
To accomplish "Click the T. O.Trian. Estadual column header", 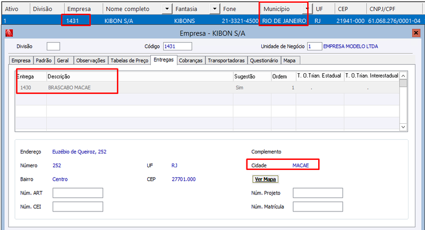I will [x=320, y=76].
